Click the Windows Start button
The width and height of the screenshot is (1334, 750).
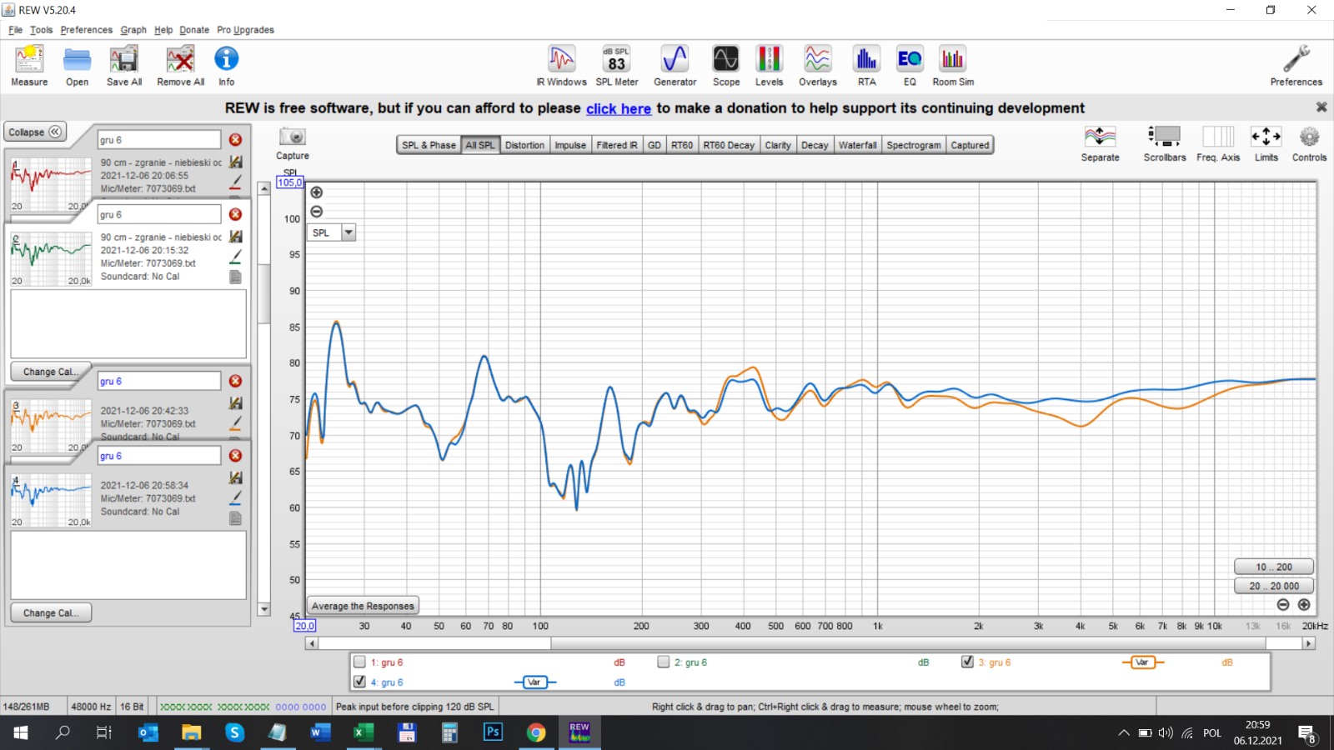coord(21,732)
